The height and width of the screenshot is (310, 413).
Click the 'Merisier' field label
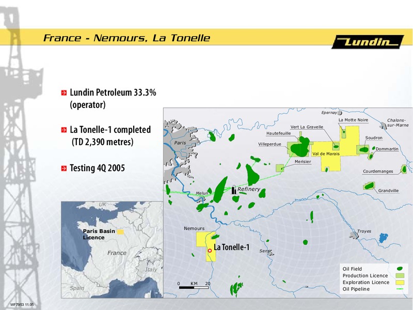coord(303,162)
